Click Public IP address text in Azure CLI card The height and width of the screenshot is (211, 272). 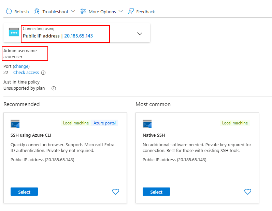42,160
